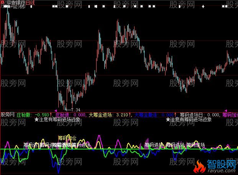Click the 股旁网 indicator name in legend
This screenshot has width=238, height=175.
coord(7,115)
